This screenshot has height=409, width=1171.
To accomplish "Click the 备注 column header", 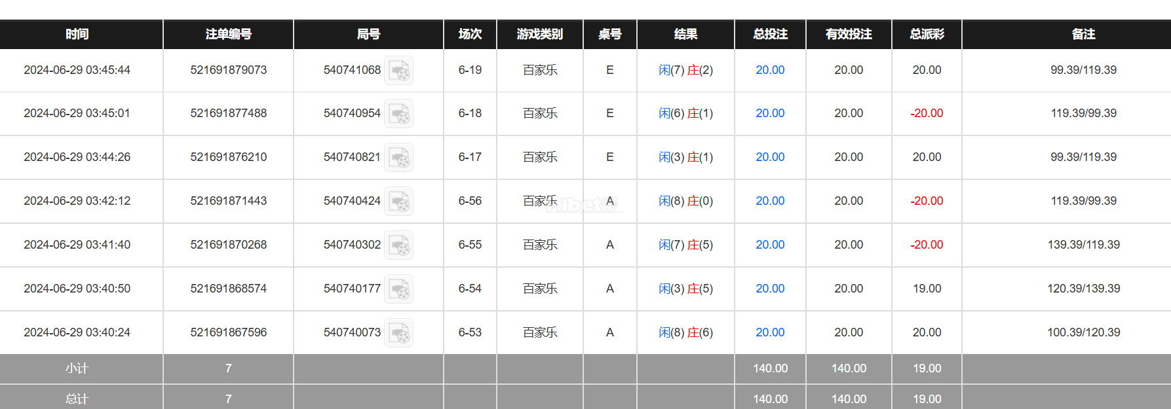I will tap(1083, 34).
